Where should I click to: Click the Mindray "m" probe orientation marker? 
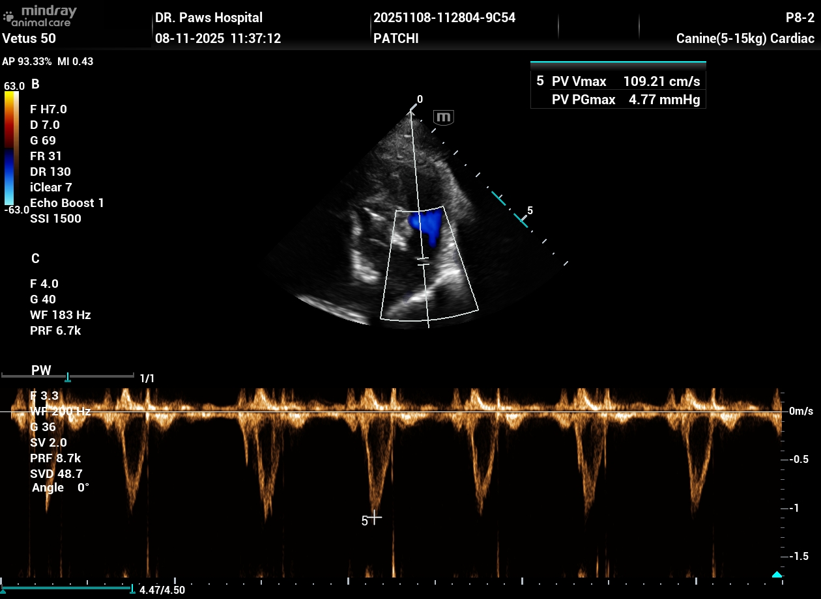[444, 118]
